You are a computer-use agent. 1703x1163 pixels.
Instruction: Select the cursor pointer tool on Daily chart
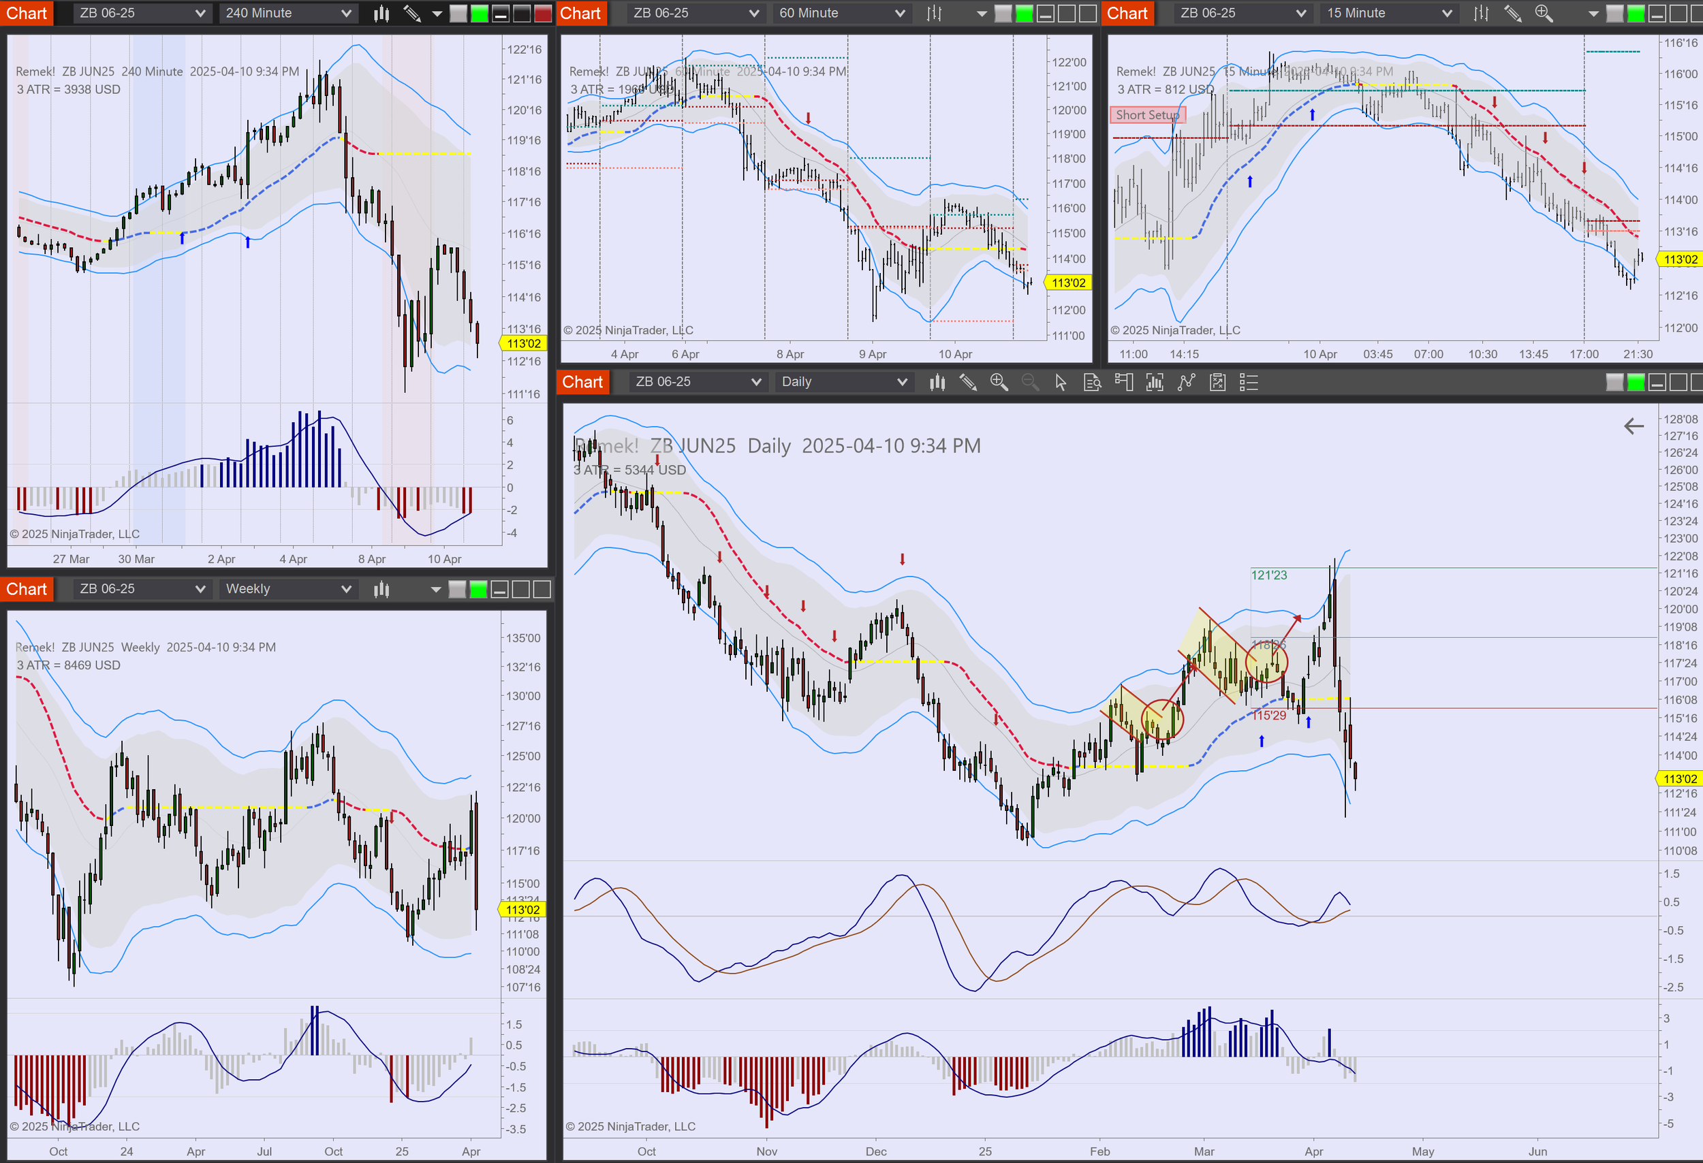1061,381
